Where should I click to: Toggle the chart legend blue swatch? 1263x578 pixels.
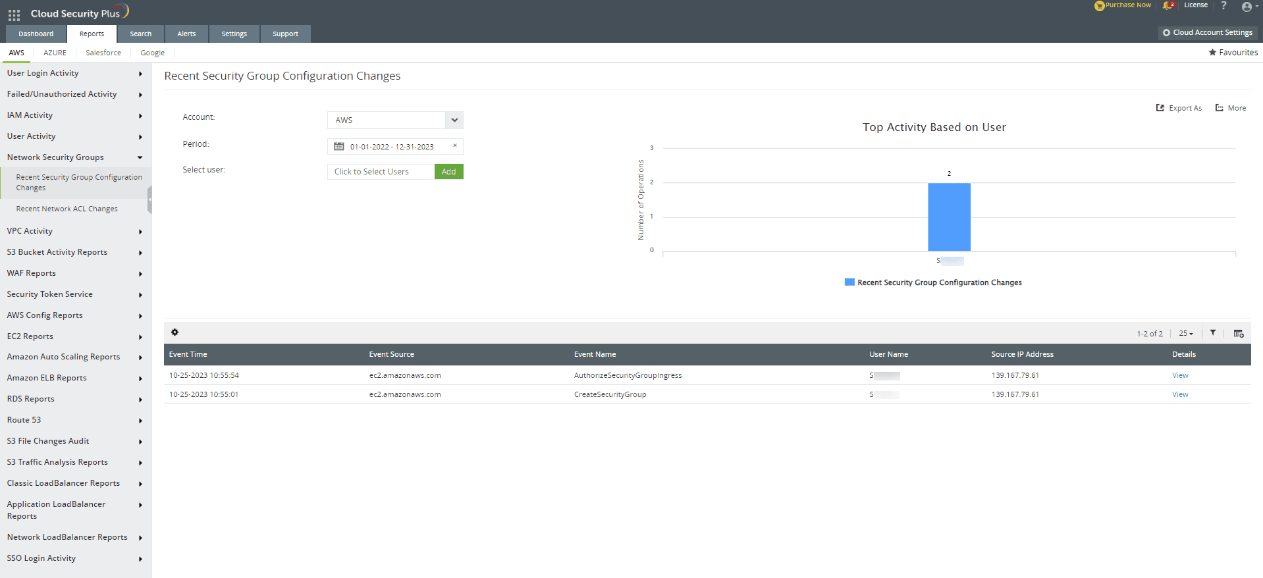849,282
